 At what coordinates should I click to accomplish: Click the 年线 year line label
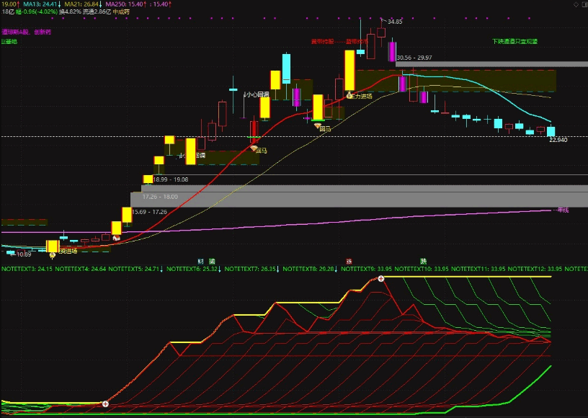pos(563,210)
